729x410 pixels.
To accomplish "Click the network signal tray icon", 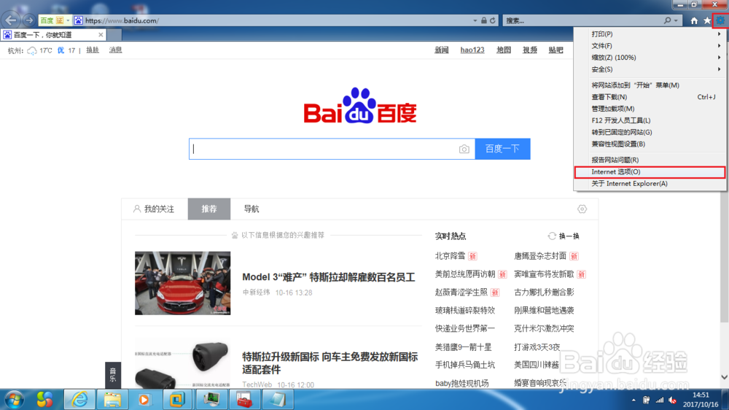I will (x=659, y=401).
